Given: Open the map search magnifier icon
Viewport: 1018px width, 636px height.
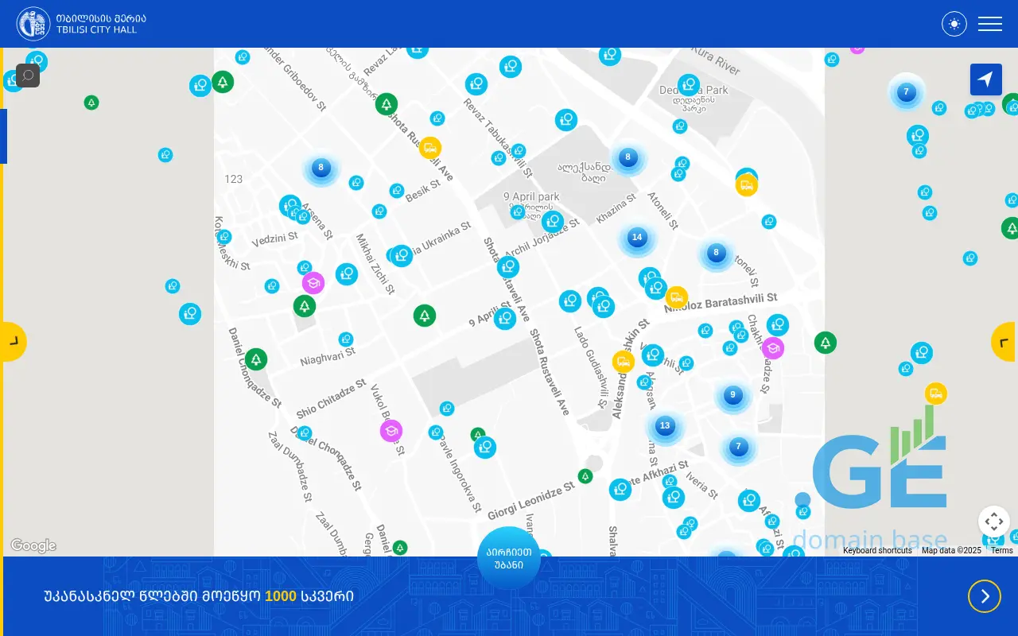Looking at the screenshot, I should (x=28, y=76).
